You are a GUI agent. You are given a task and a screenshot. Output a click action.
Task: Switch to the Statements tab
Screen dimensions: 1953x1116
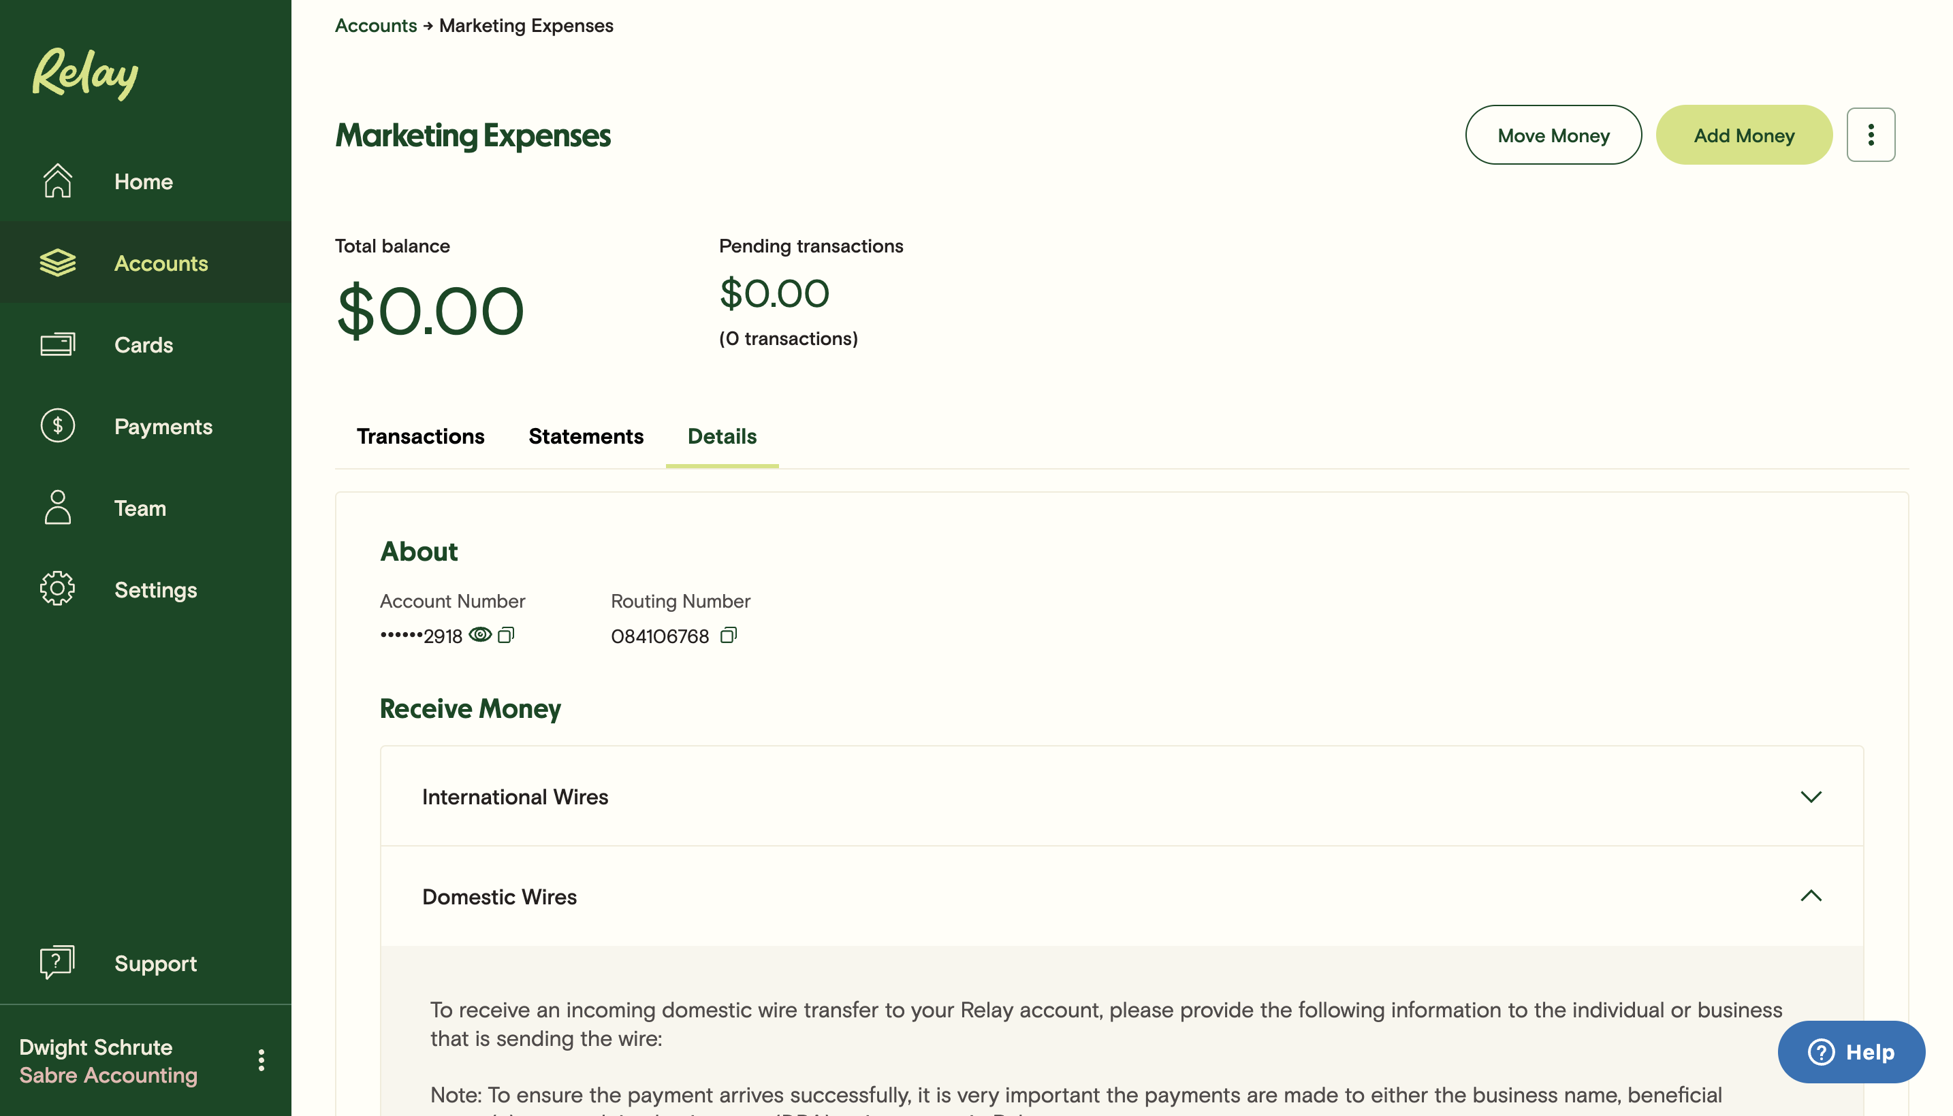coord(586,436)
